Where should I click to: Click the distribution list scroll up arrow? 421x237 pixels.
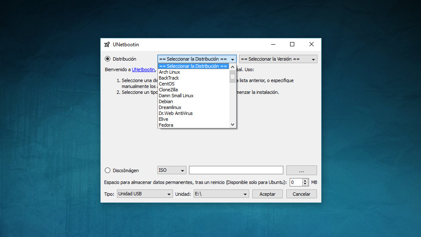[232, 67]
